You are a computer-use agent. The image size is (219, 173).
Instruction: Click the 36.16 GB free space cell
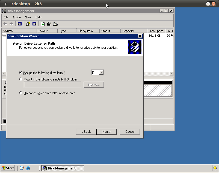click(x=155, y=36)
